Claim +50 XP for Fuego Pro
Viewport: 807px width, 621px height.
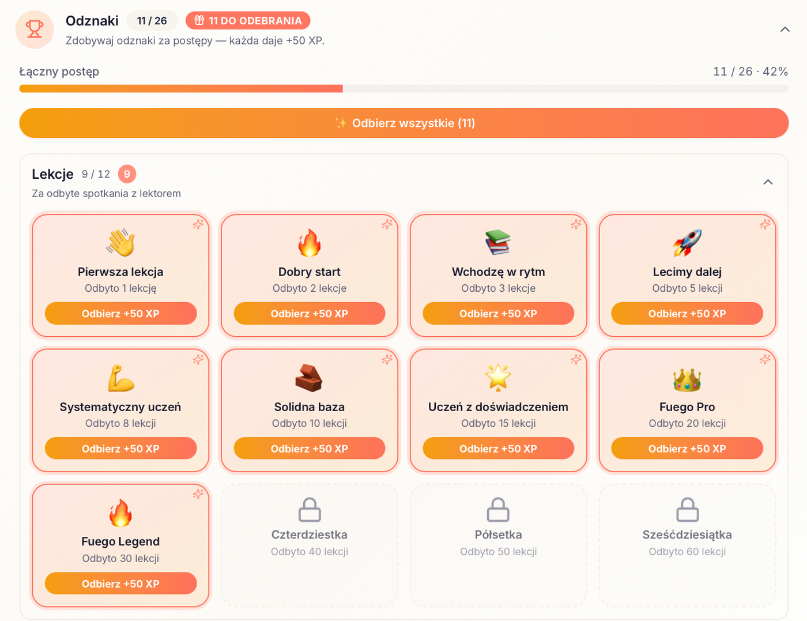[x=687, y=449]
